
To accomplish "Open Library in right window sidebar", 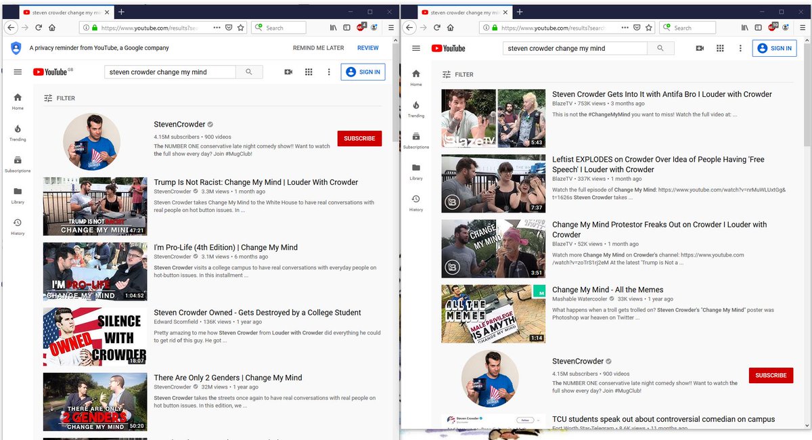I will [416, 171].
